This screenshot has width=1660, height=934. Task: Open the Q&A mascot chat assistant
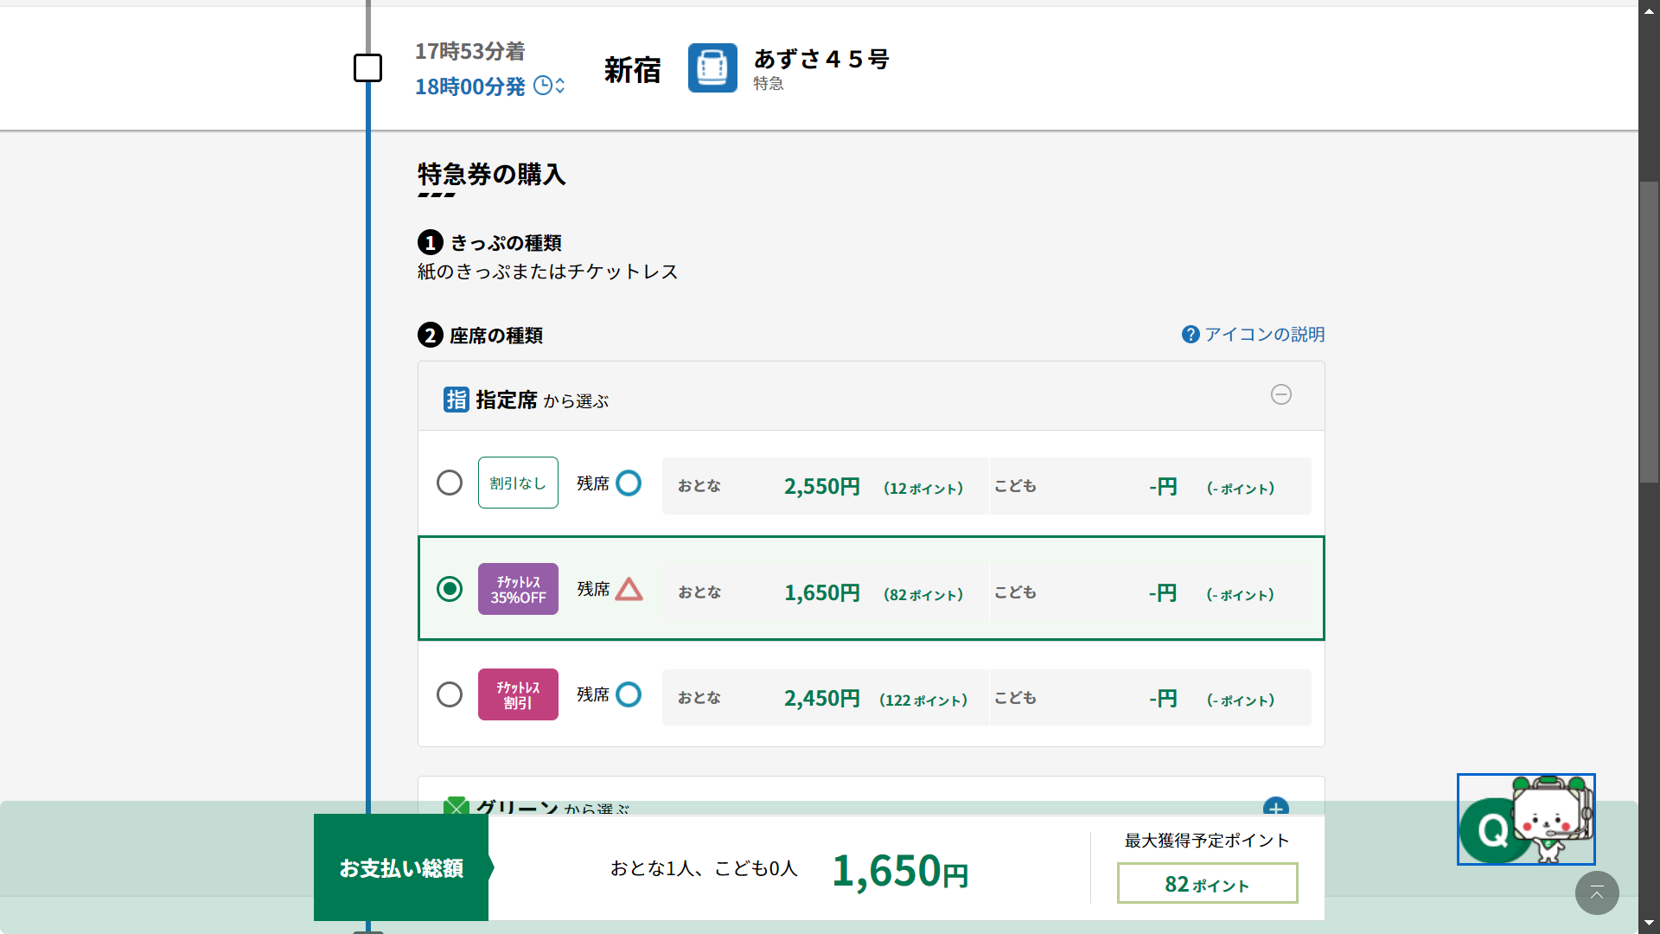(x=1526, y=820)
